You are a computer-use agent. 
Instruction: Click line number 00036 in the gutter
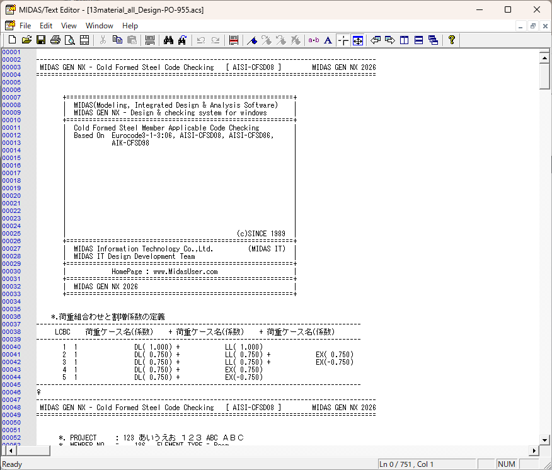pyautogui.click(x=11, y=316)
